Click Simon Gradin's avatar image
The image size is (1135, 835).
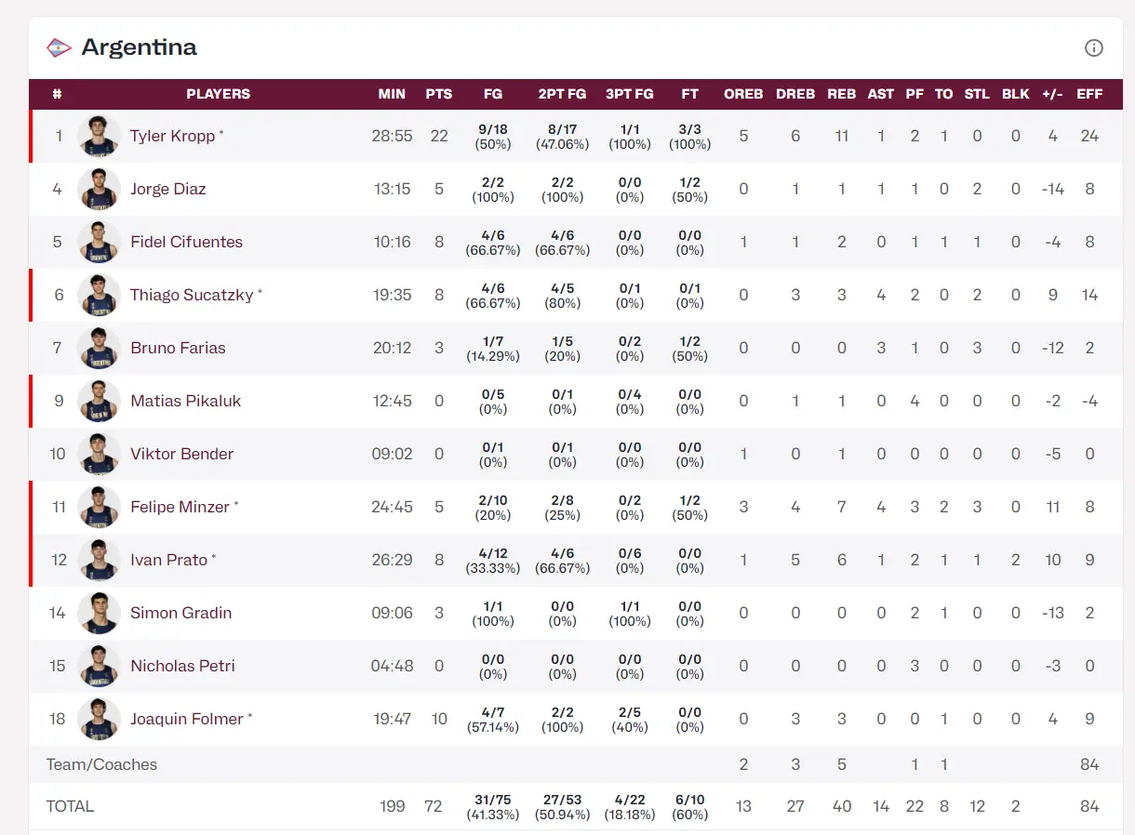pyautogui.click(x=99, y=613)
